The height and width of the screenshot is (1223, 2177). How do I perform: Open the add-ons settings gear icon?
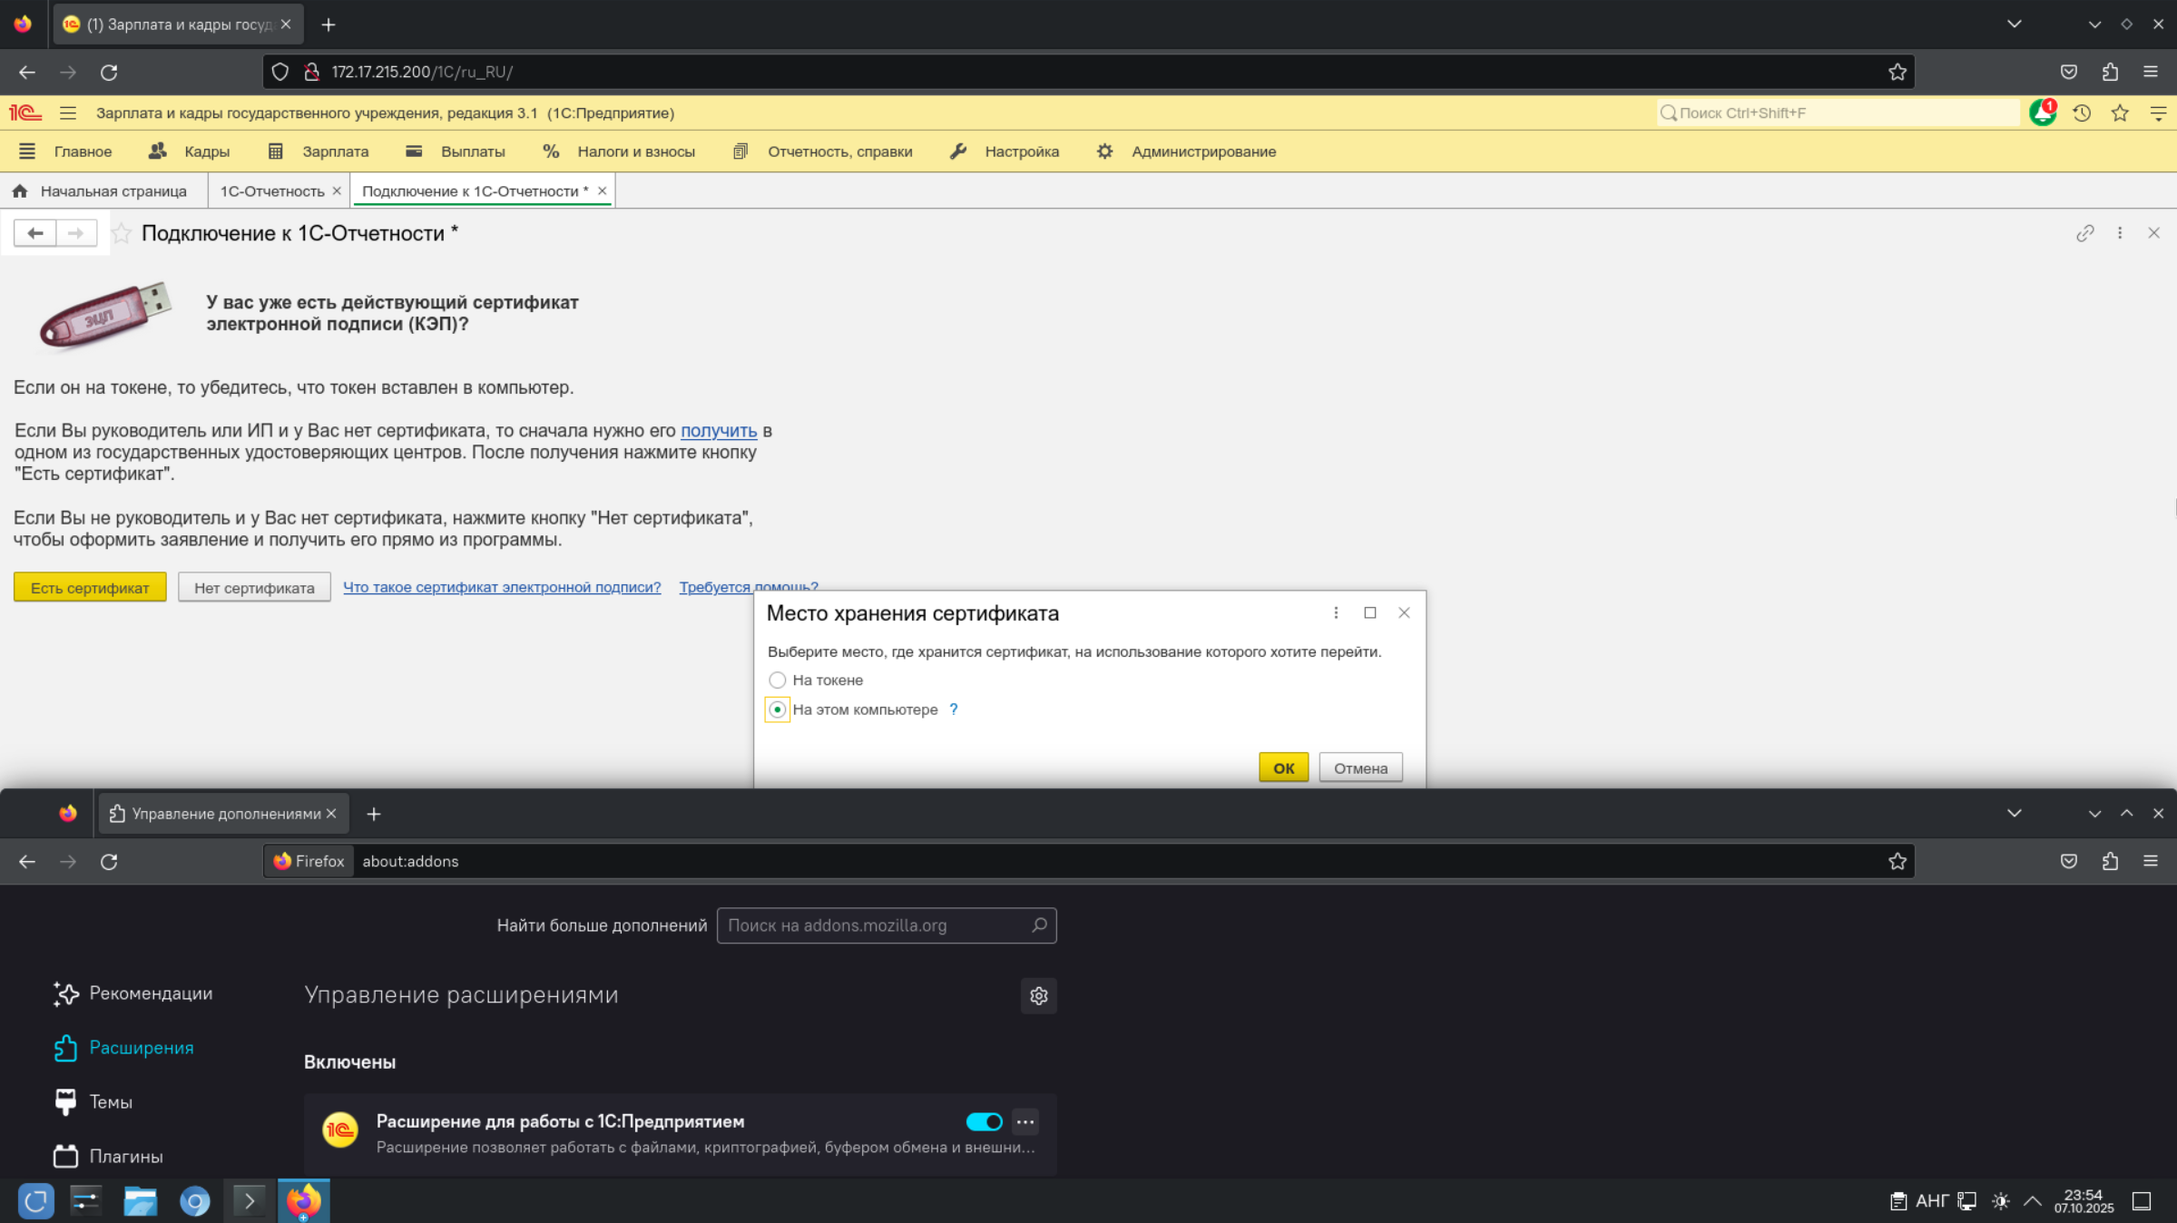point(1038,995)
